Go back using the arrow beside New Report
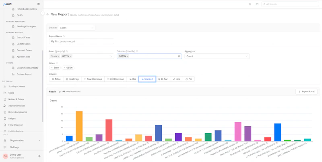 [47, 14]
